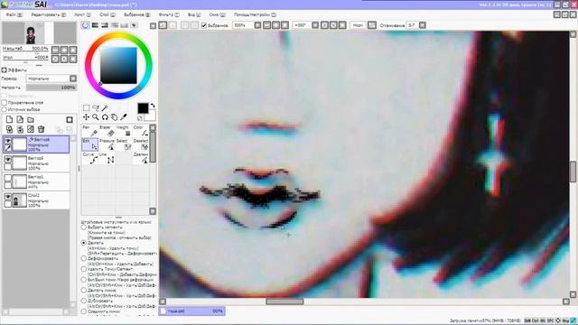Viewport: 578px width, 325px height.
Task: Adjust the layer opacity slider at 100%
Action: point(51,88)
